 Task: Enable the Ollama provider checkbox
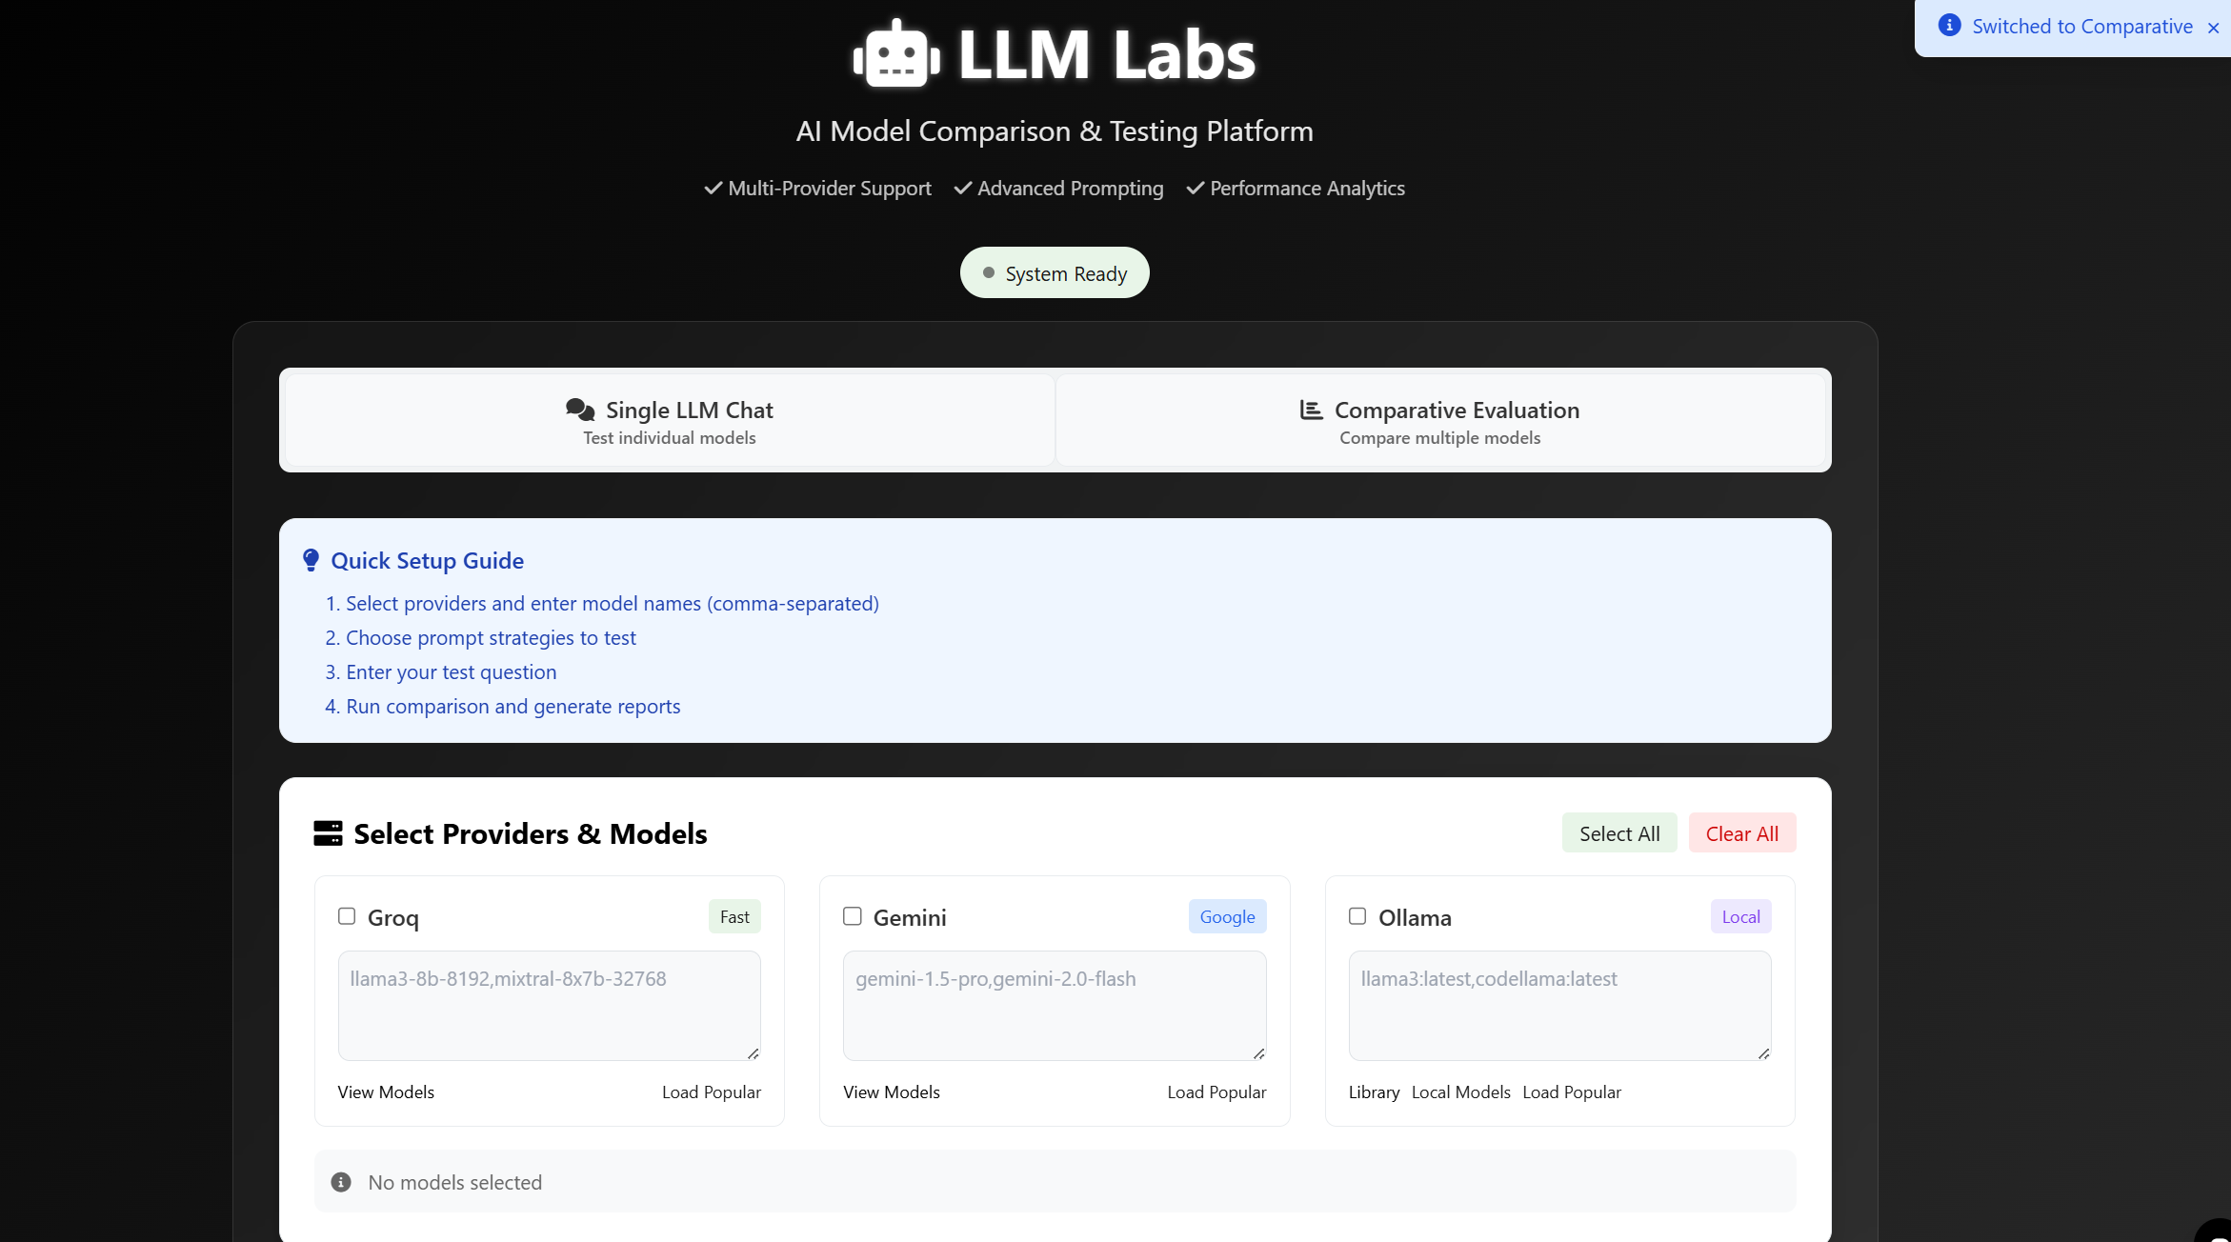1357,916
